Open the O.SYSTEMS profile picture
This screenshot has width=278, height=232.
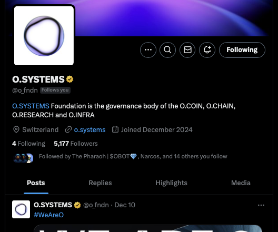44,36
